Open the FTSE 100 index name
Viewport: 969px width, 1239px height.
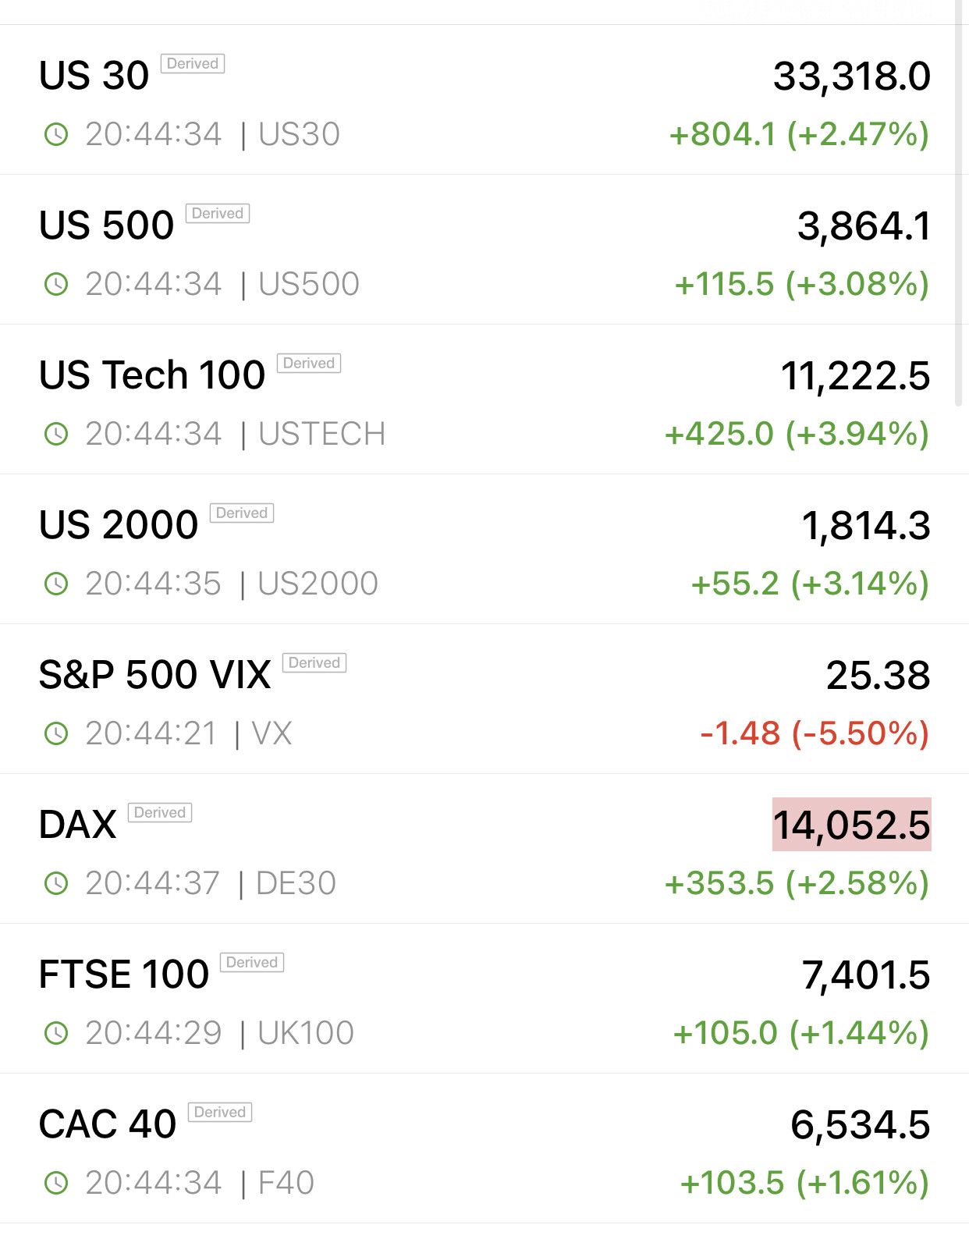(x=124, y=975)
